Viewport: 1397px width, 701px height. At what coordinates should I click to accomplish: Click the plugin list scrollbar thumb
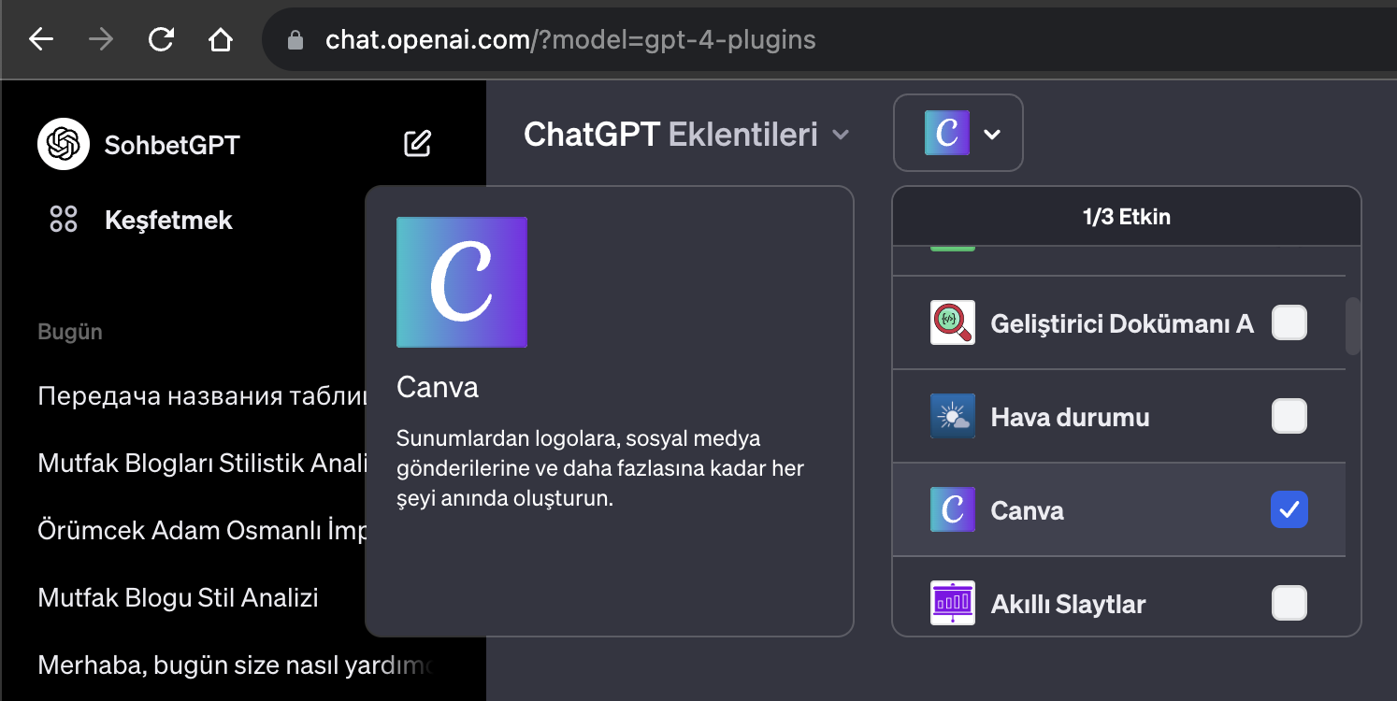click(1353, 326)
